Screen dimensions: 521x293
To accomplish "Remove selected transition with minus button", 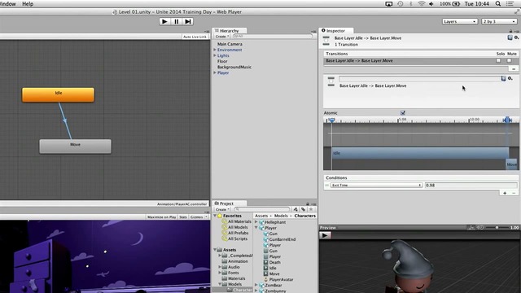I will tap(514, 68).
